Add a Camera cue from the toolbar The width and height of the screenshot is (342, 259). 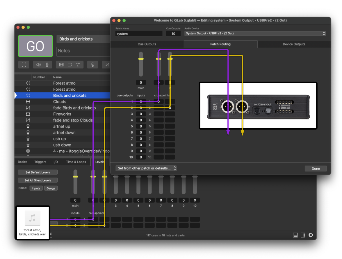click(69, 64)
